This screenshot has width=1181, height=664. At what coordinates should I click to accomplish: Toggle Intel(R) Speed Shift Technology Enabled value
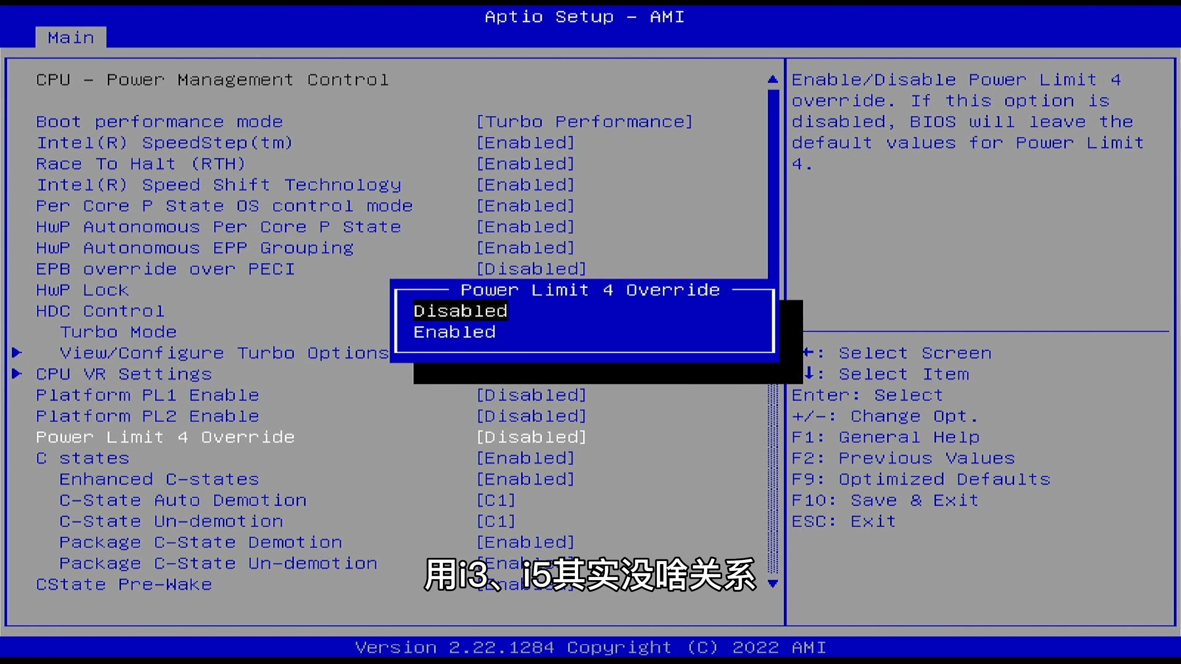[x=525, y=185]
